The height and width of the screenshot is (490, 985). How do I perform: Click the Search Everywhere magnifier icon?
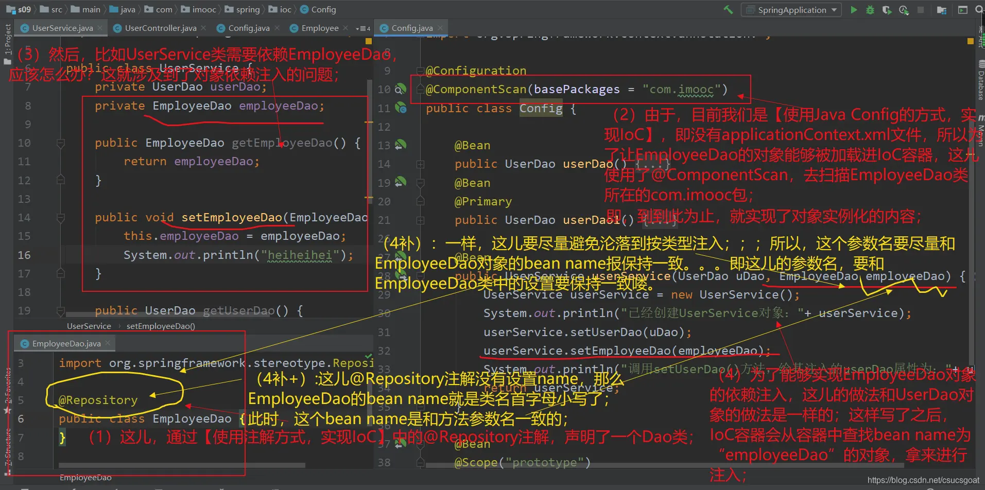979,10
